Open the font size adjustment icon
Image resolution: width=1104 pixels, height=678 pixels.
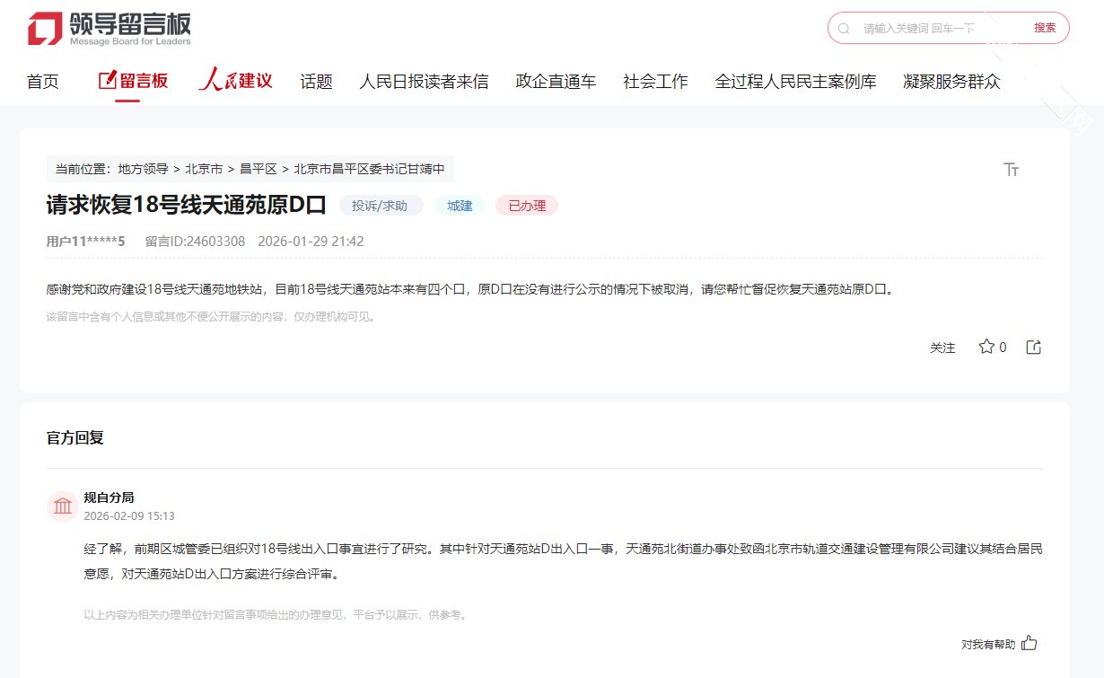tap(1012, 170)
